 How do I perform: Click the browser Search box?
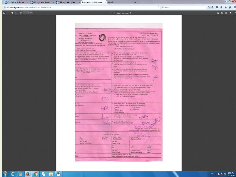tap(184, 7)
